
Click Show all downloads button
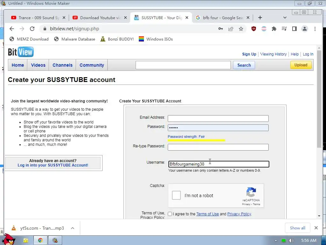[x=298, y=228]
